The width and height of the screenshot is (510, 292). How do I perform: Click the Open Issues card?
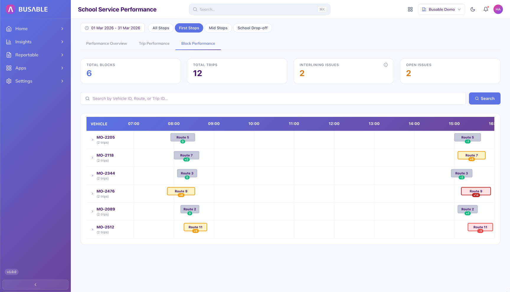tap(450, 71)
